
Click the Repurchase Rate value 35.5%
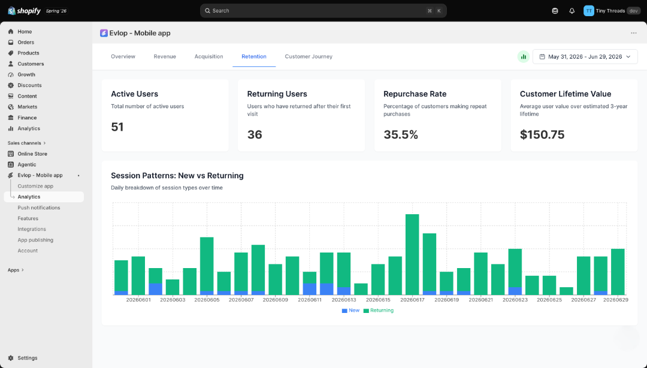coord(401,135)
